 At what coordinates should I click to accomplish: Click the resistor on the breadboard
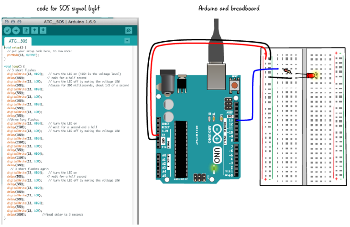tap(287, 71)
